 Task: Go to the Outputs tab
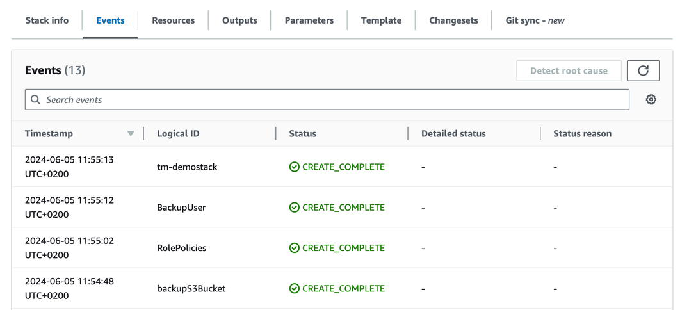click(x=239, y=20)
